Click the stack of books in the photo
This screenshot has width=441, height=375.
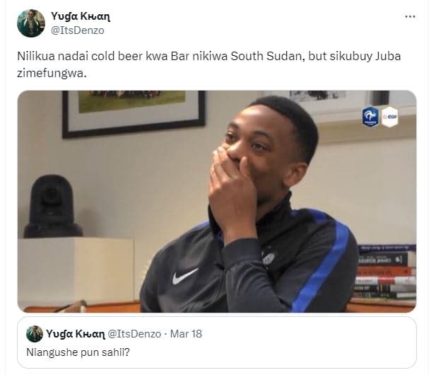pyautogui.click(x=386, y=274)
